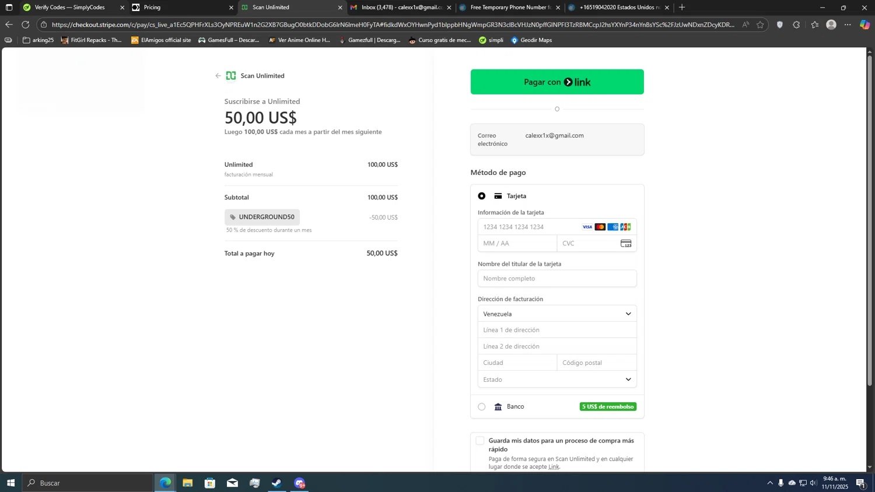875x492 pixels.
Task: Open Geodir Maps bookmark
Action: (531, 40)
